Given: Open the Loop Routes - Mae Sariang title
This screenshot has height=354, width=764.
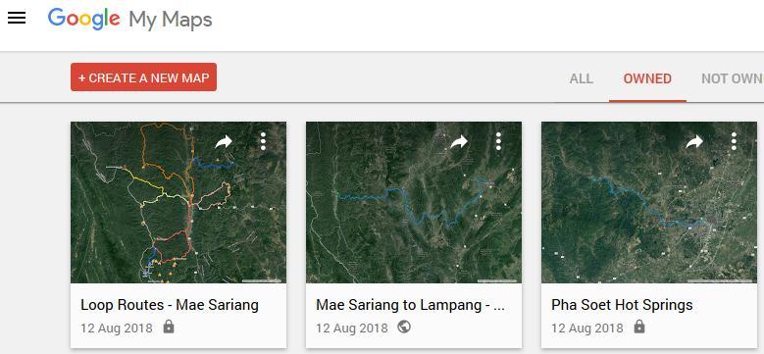Looking at the screenshot, I should click(170, 305).
